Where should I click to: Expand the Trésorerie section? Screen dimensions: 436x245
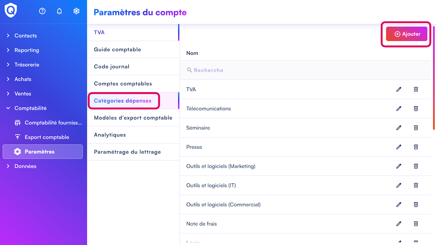pyautogui.click(x=27, y=65)
